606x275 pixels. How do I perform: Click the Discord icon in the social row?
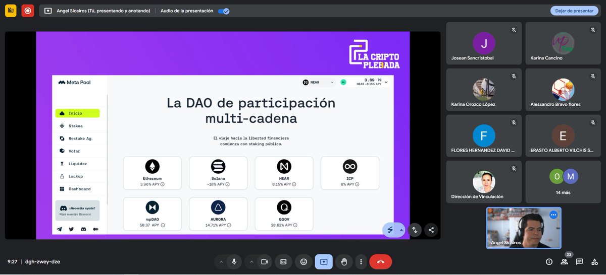point(83,229)
